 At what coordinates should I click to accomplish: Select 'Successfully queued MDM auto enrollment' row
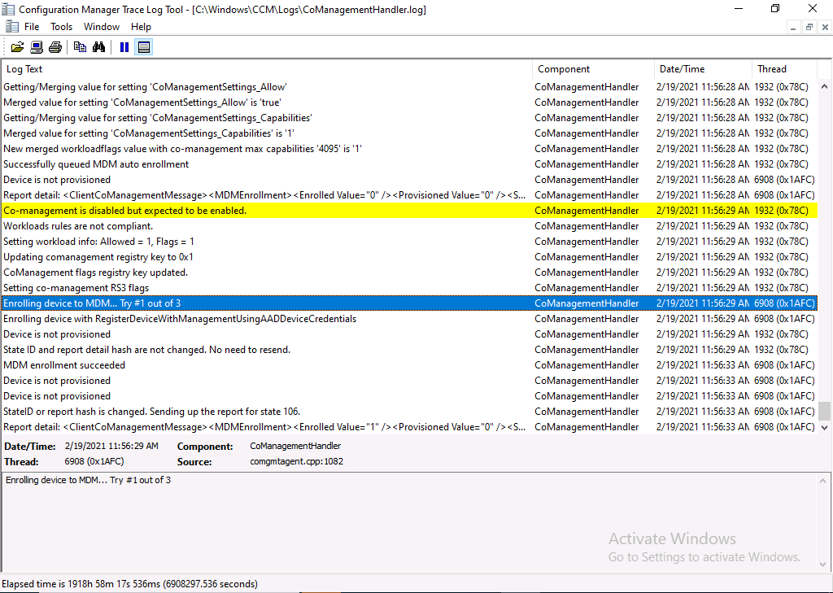[409, 164]
